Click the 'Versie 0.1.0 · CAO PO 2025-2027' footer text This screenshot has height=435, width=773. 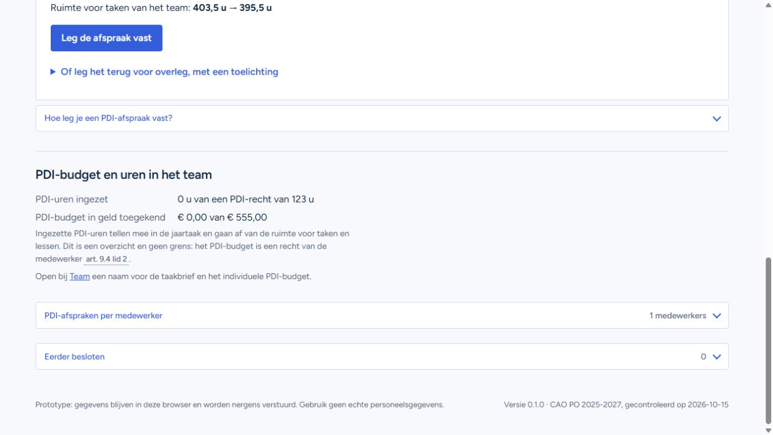pyautogui.click(x=616, y=404)
